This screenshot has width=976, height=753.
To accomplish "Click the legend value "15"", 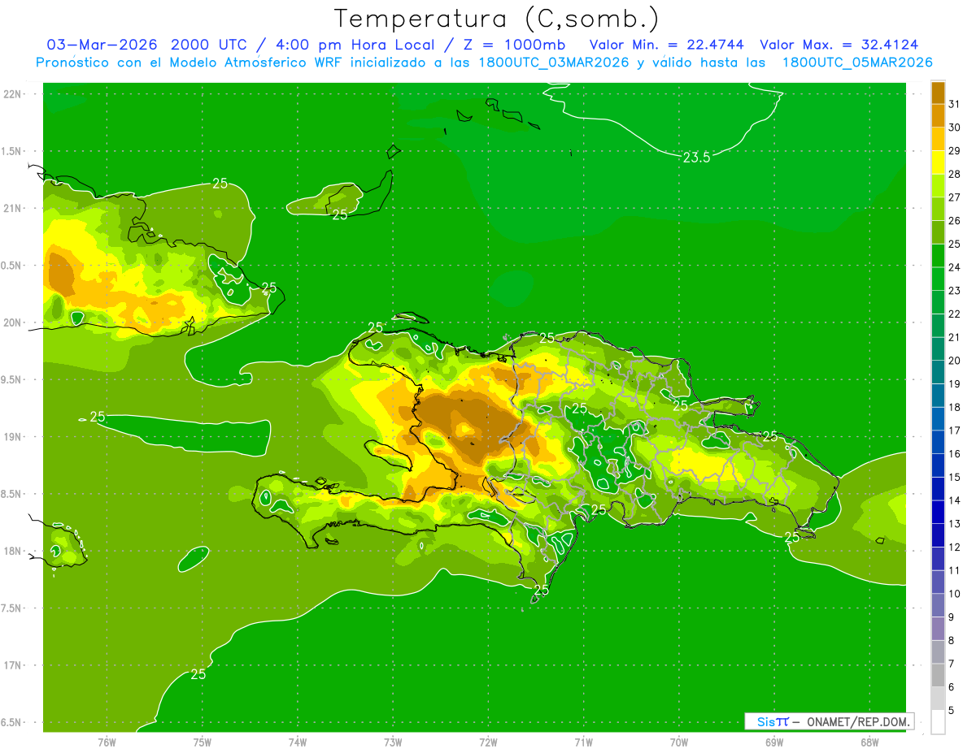I will click(x=954, y=477).
